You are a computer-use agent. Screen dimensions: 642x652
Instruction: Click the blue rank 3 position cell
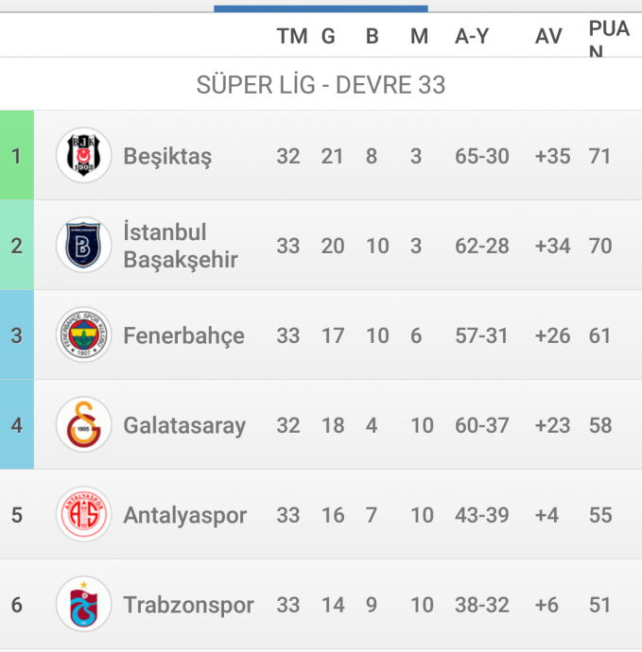pos(17,335)
